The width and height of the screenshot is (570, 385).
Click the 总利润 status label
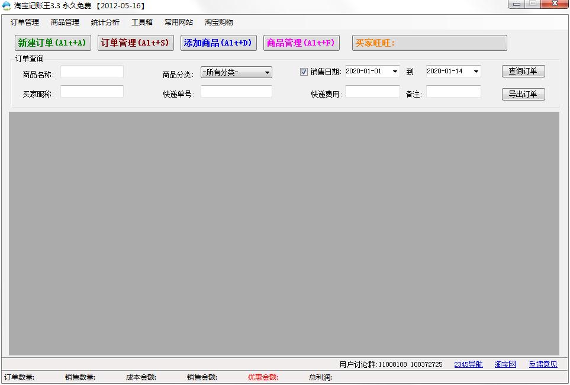(320, 377)
